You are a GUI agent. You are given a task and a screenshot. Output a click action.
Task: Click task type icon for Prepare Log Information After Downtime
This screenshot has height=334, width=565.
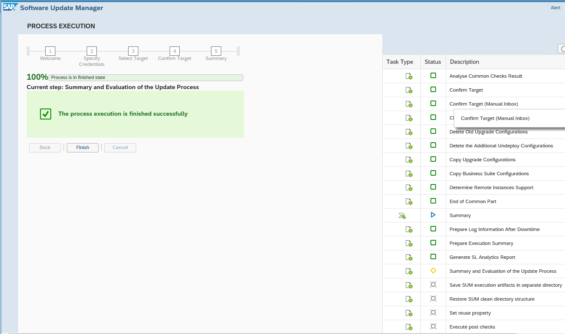point(409,230)
